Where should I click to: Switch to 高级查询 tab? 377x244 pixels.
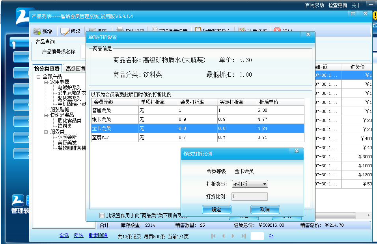[75, 68]
